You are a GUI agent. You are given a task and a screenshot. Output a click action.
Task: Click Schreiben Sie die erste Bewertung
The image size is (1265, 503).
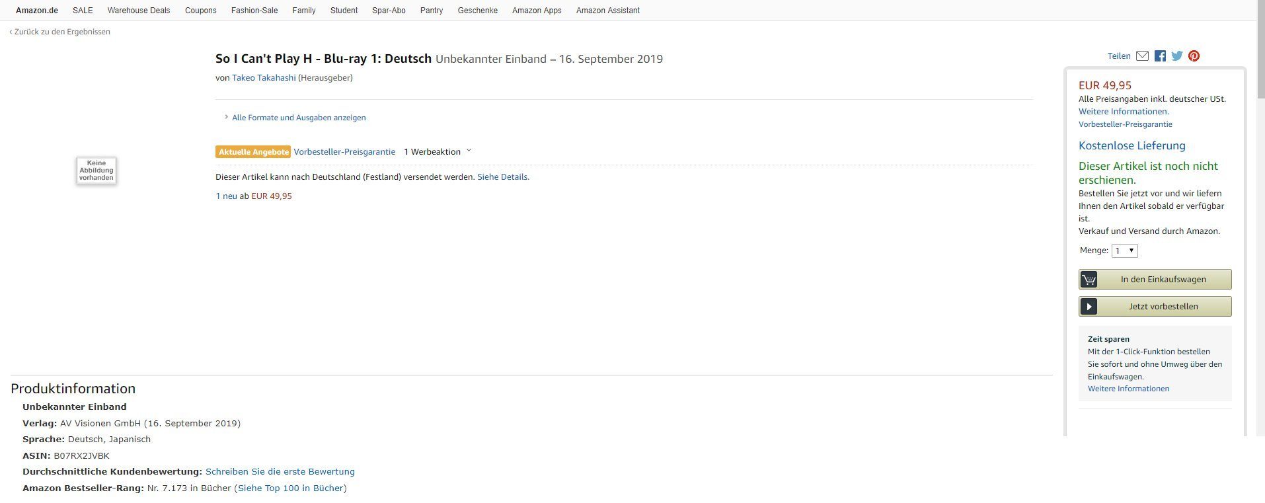click(280, 472)
